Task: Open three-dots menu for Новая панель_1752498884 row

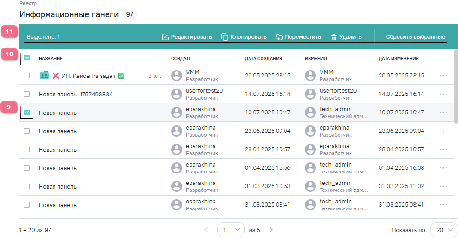Action: click(444, 94)
